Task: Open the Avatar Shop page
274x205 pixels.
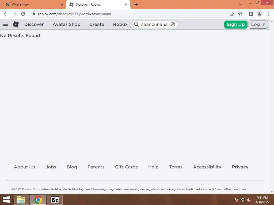Action: [x=67, y=24]
